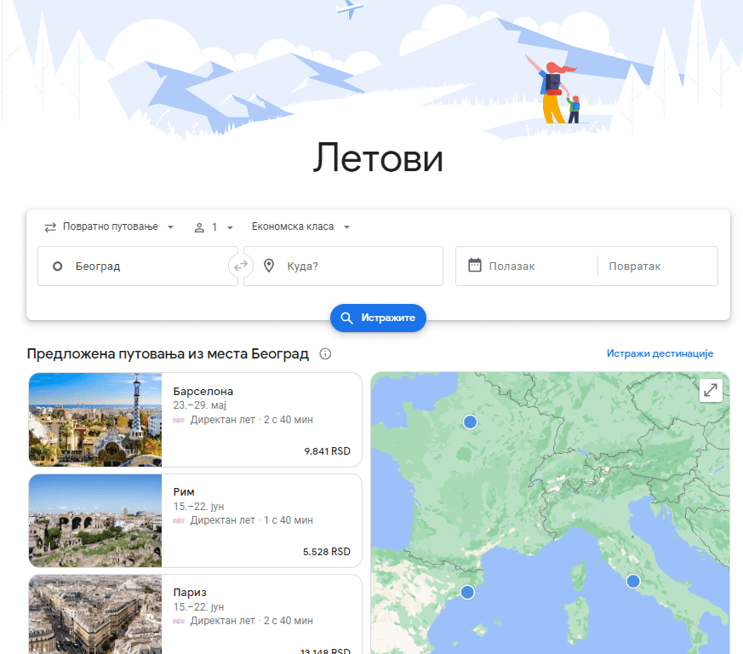Screen dimensions: 743x654
Task: Open the Рим trip card photo
Action: point(95,521)
